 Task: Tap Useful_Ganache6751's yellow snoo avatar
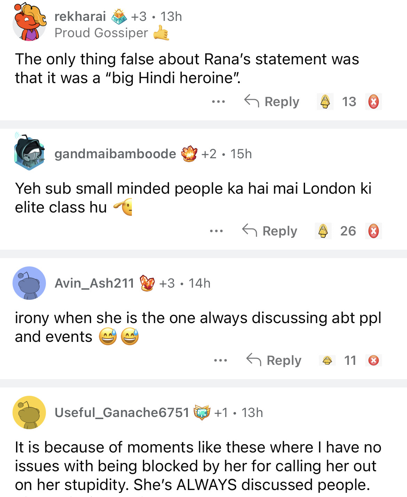(29, 412)
